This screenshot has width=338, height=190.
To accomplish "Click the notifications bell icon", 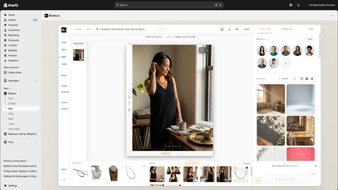I will (x=298, y=5).
